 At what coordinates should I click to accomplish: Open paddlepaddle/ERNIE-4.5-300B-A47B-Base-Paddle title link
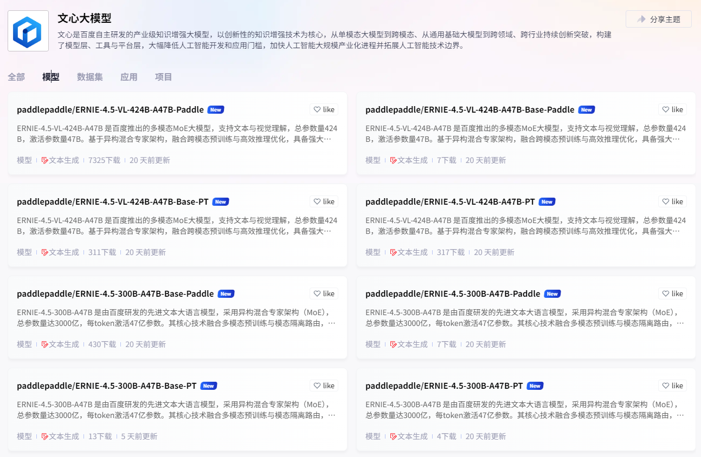[x=115, y=293]
